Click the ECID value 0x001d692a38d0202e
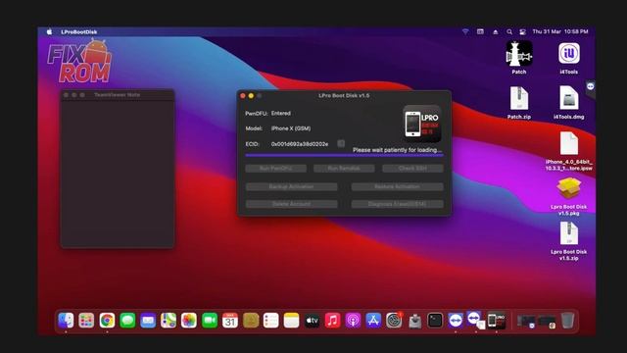 [x=300, y=144]
